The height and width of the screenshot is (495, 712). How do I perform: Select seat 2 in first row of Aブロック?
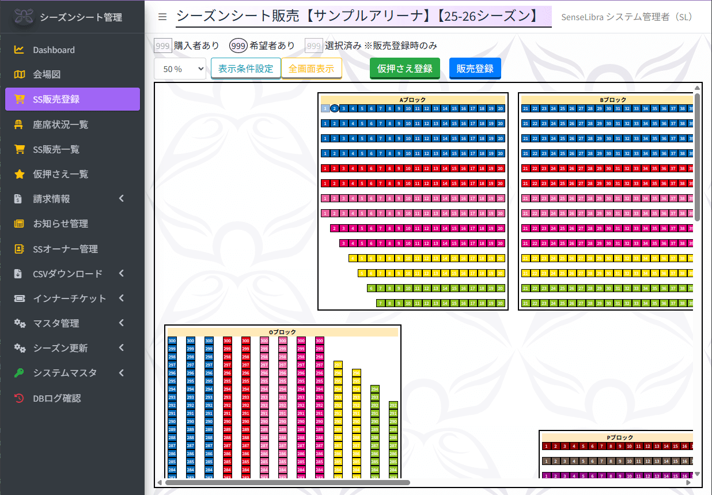[x=335, y=108]
